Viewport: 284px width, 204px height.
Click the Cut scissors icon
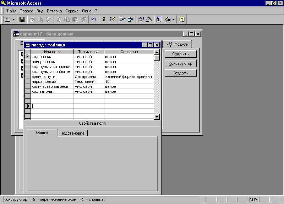[59, 19]
